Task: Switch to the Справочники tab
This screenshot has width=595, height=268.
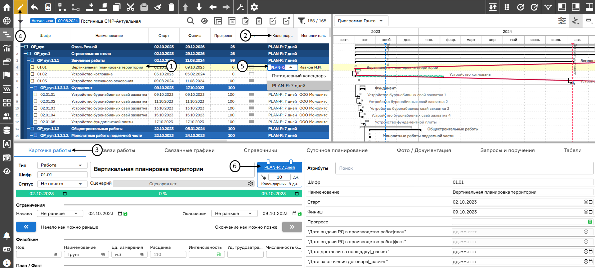Action: click(x=261, y=150)
